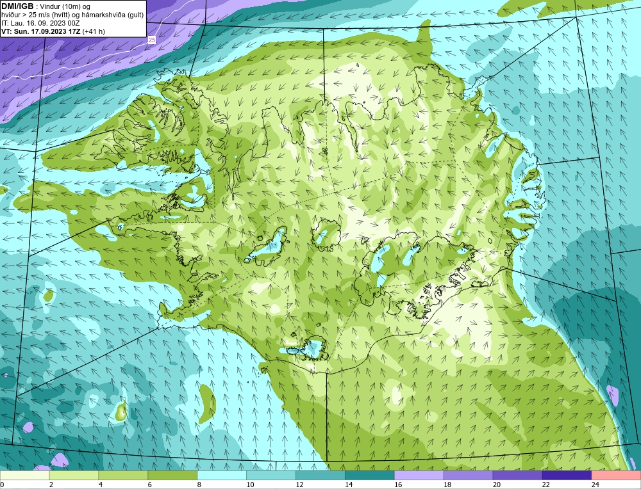This screenshot has height=489, width=641.
Task: Click the legend value '16'
Action: (x=398, y=485)
